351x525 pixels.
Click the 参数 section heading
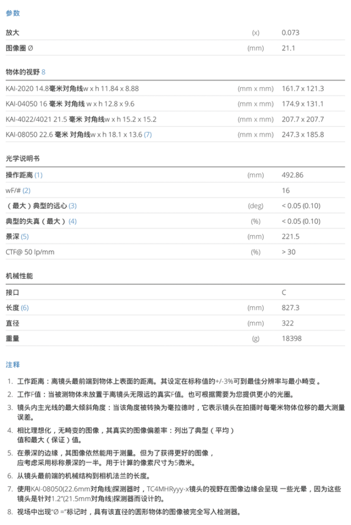(x=12, y=13)
